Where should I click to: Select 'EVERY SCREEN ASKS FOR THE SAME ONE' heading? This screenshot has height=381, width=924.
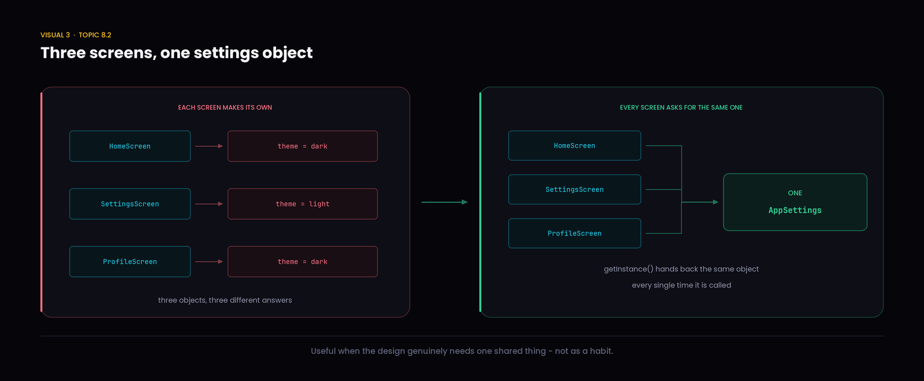click(x=681, y=107)
